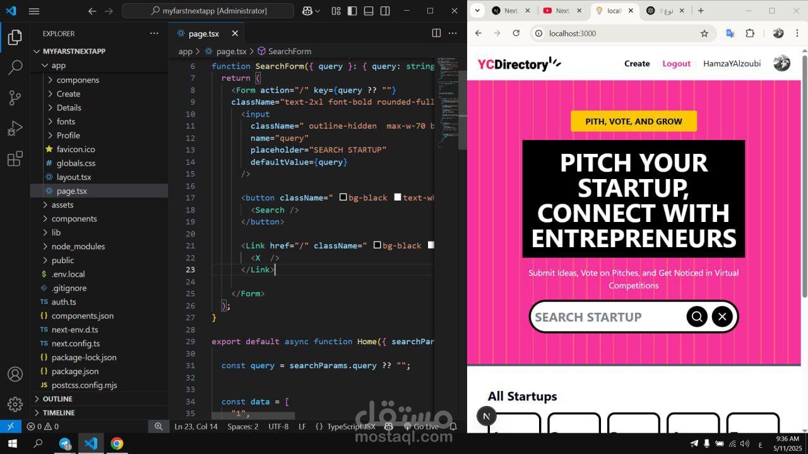Click the HamzaYAlzoubi username link
Image resolution: width=808 pixels, height=454 pixels.
732,64
